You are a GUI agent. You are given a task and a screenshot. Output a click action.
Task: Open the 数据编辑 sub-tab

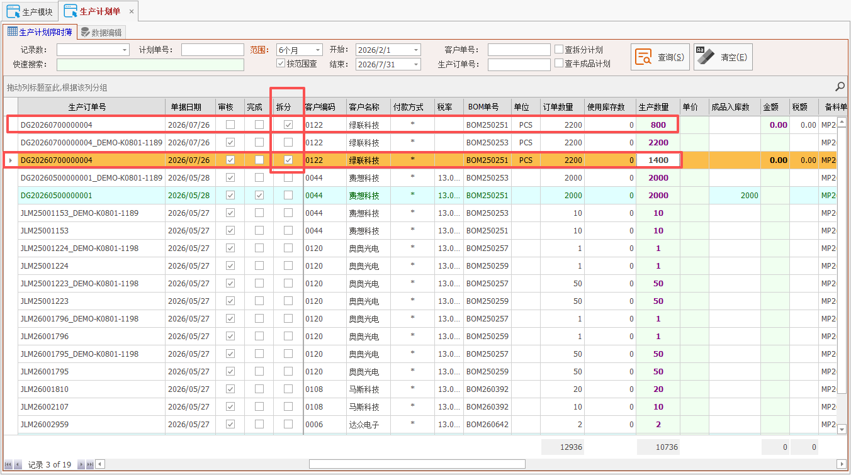[101, 33]
